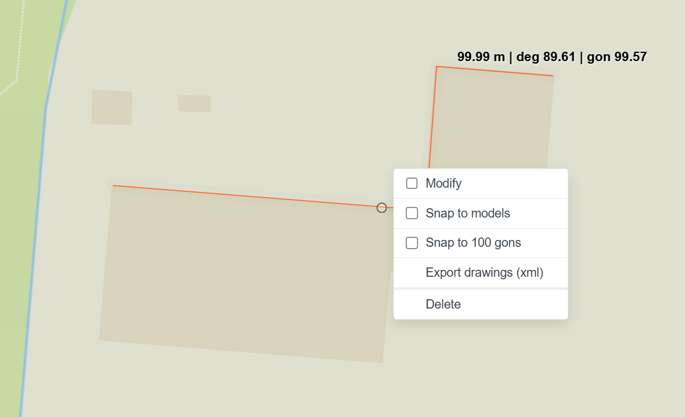Enable the Modify checkbox

(411, 183)
